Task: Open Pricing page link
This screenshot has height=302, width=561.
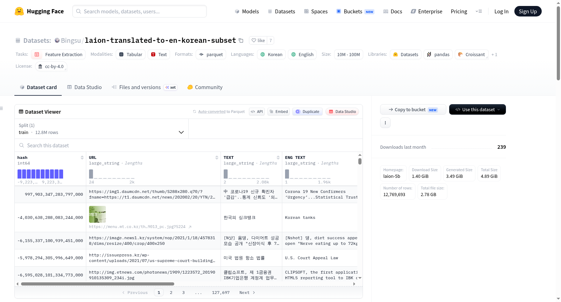Action: coord(459,11)
